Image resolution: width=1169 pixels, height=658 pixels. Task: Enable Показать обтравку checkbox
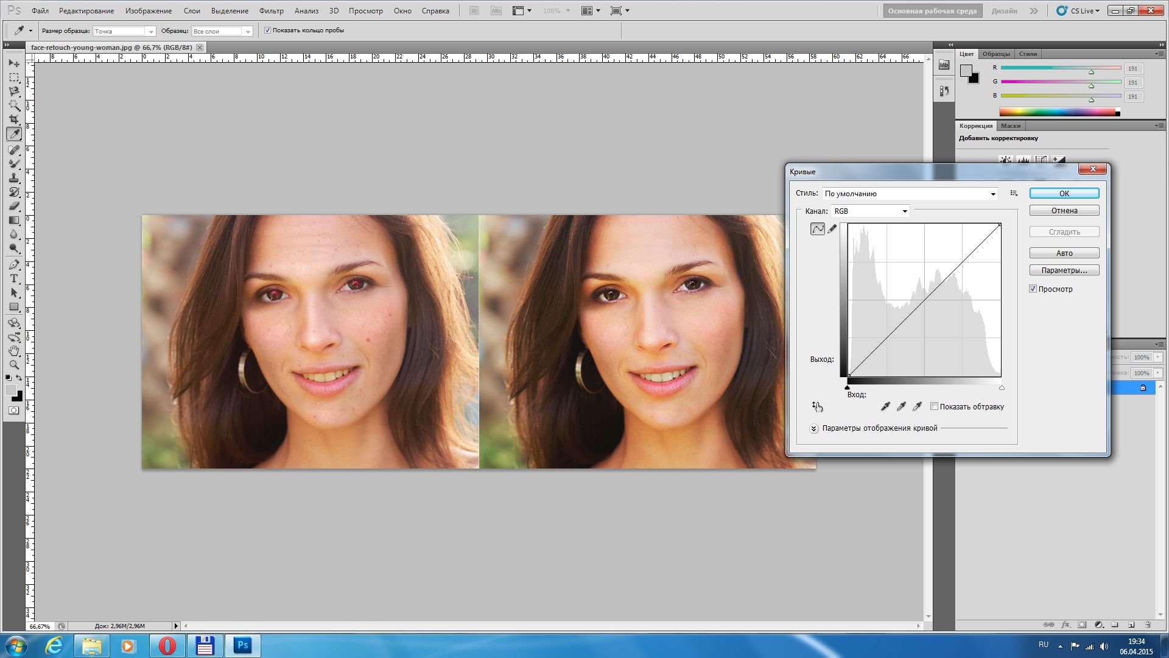[934, 406]
